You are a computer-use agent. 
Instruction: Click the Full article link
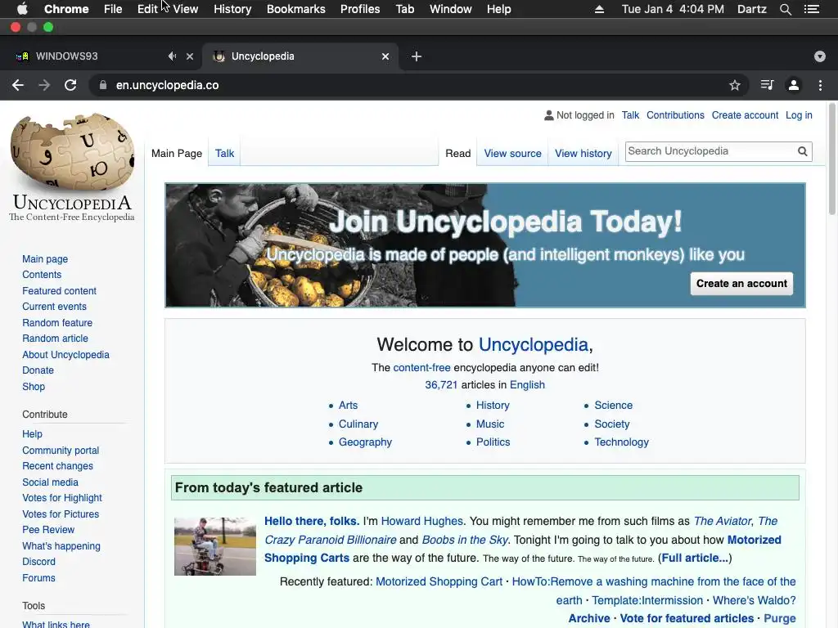click(x=695, y=558)
